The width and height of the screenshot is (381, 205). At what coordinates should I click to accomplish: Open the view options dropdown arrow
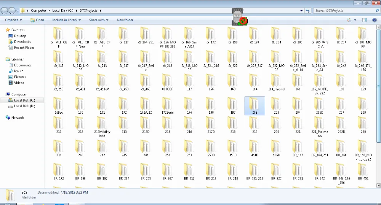click(x=355, y=20)
